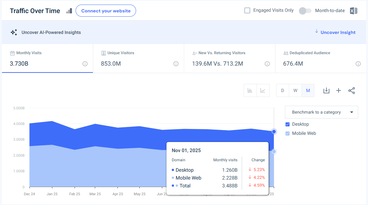This screenshot has width=368, height=205.
Task: Share the Traffic Over Time chart
Action: point(352,90)
